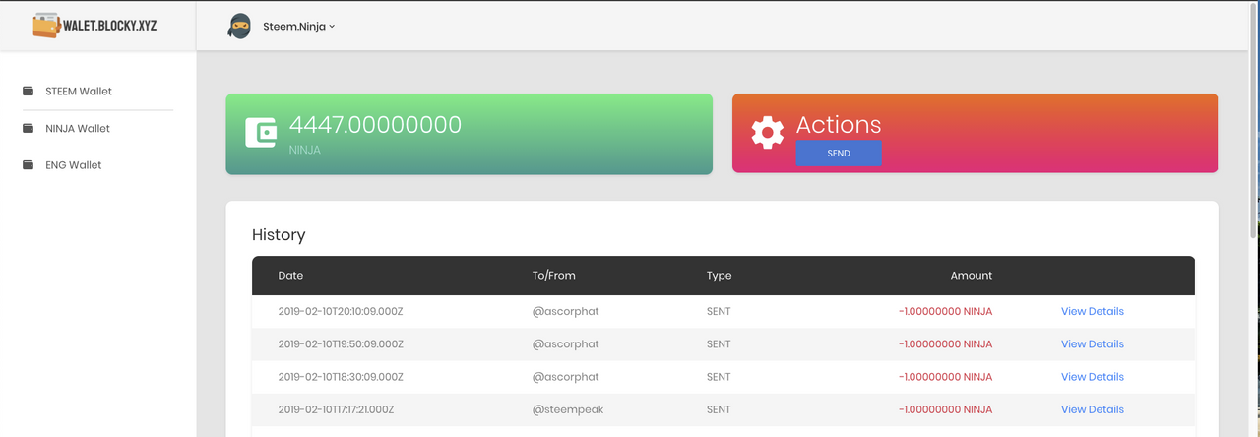1260x437 pixels.
Task: Click the Amount column header
Action: pos(972,276)
